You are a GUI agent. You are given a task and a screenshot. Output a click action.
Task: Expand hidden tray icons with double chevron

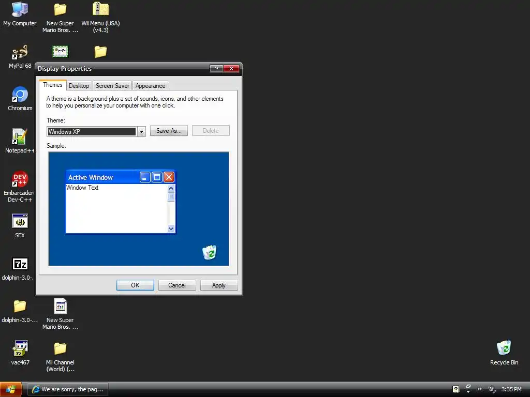pos(479,389)
